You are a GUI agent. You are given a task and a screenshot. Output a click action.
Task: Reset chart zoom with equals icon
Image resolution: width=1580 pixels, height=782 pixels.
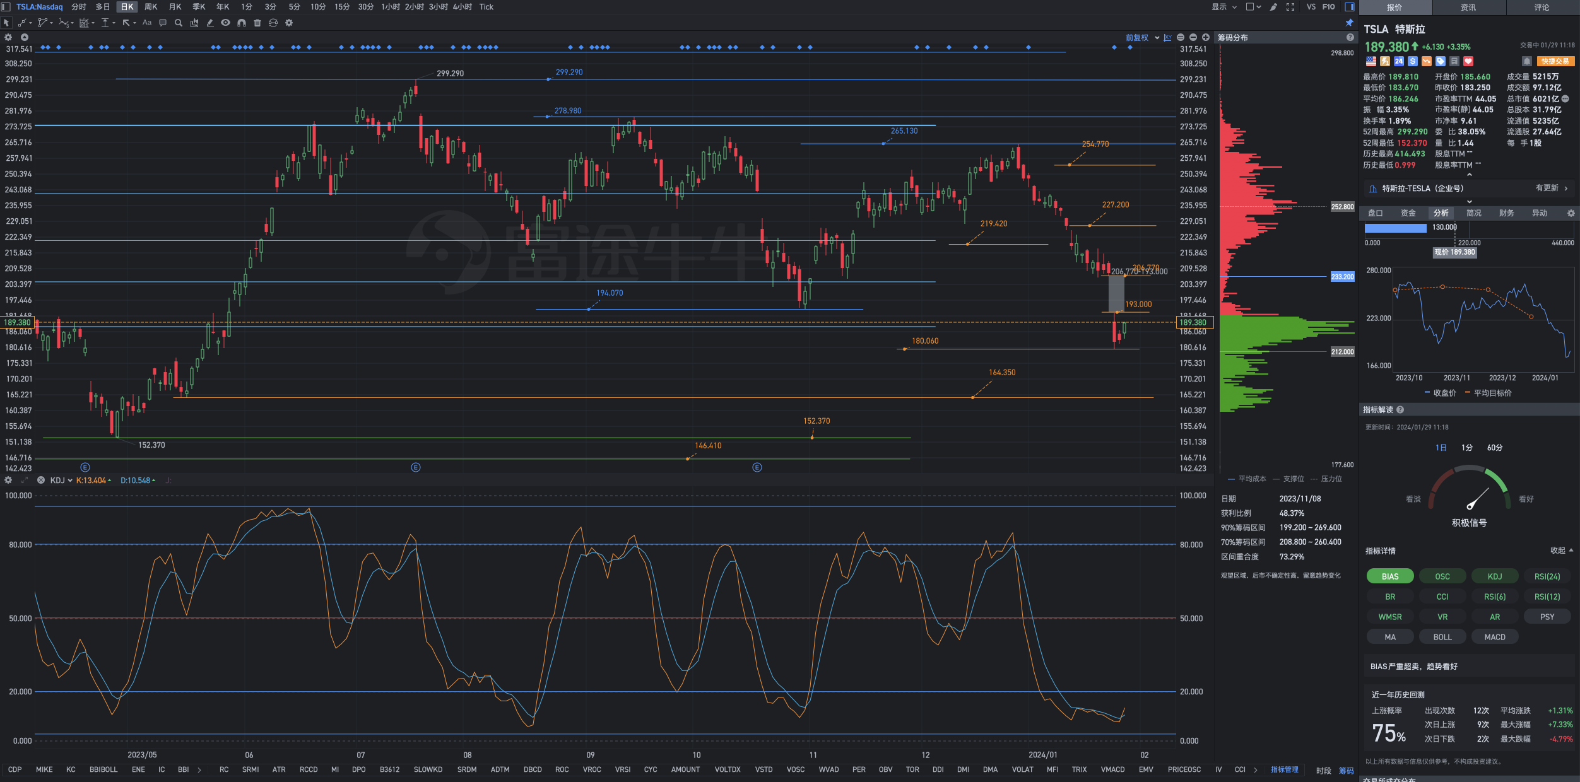tap(1181, 38)
